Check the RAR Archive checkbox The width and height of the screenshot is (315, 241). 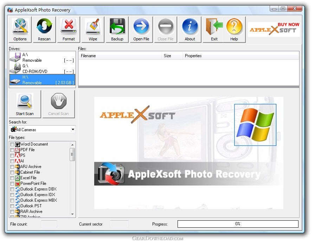(x=12, y=212)
